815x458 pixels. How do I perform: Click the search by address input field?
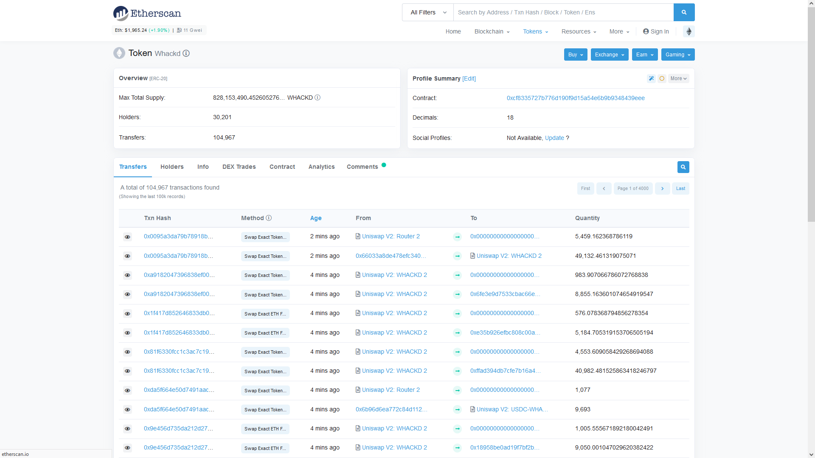coord(563,12)
